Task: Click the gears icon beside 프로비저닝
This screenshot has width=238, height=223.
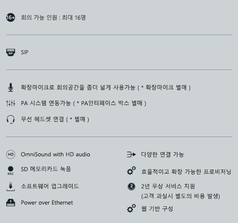Action: (131, 171)
